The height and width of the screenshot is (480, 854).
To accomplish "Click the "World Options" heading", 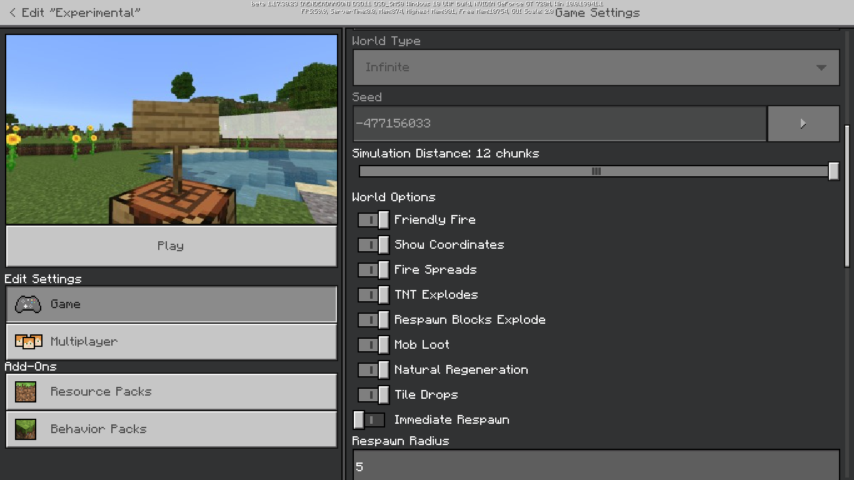I will point(394,197).
